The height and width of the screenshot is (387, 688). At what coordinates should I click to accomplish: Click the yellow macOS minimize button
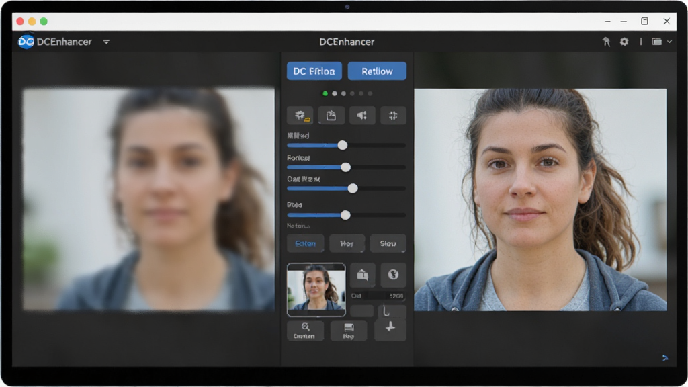click(32, 21)
